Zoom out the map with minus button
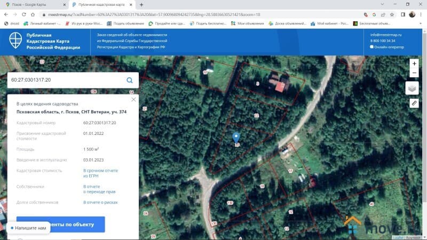This screenshot has height=240, width=427. (414, 73)
